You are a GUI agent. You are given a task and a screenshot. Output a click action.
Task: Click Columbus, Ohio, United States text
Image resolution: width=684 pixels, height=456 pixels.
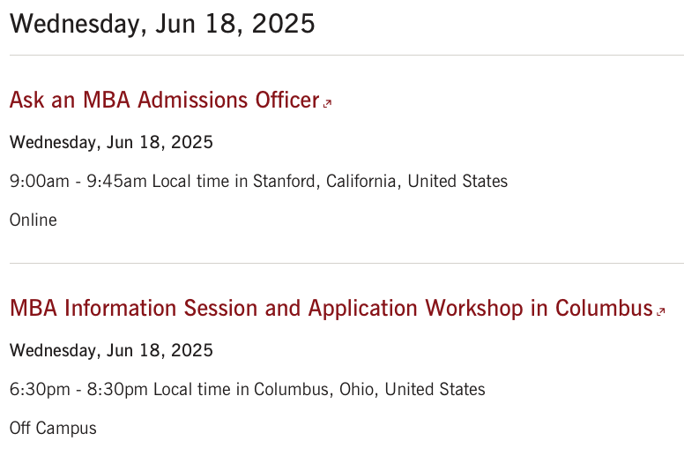pos(369,389)
